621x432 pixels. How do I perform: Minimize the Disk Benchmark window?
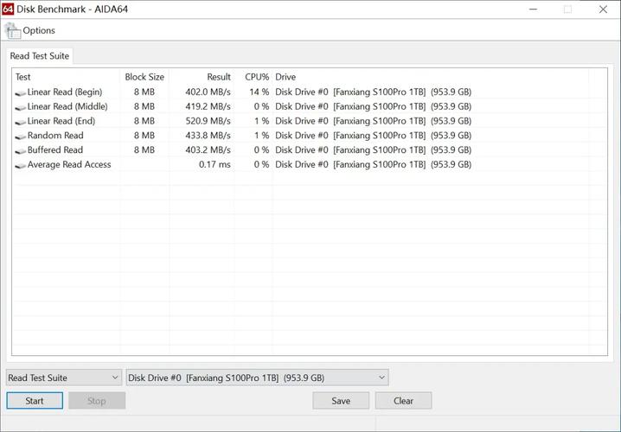tap(534, 10)
